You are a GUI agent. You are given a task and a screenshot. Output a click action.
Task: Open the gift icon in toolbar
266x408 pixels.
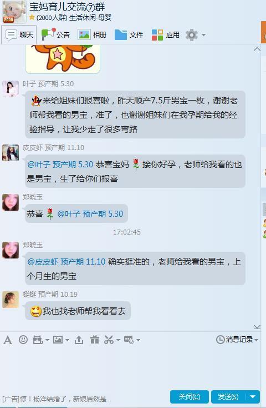(94, 340)
